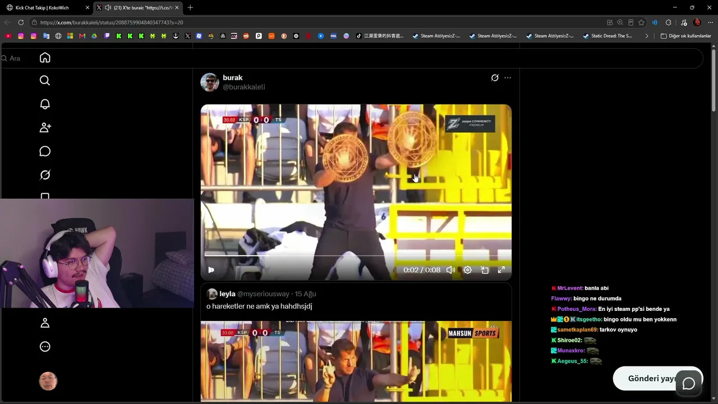Open the @burakkaleli handle link

pyautogui.click(x=244, y=87)
